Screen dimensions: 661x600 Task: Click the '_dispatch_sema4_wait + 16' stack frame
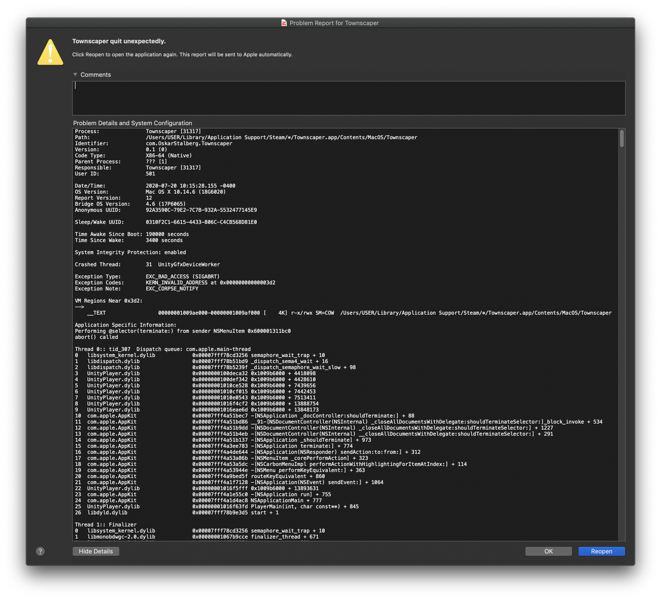[202, 362]
